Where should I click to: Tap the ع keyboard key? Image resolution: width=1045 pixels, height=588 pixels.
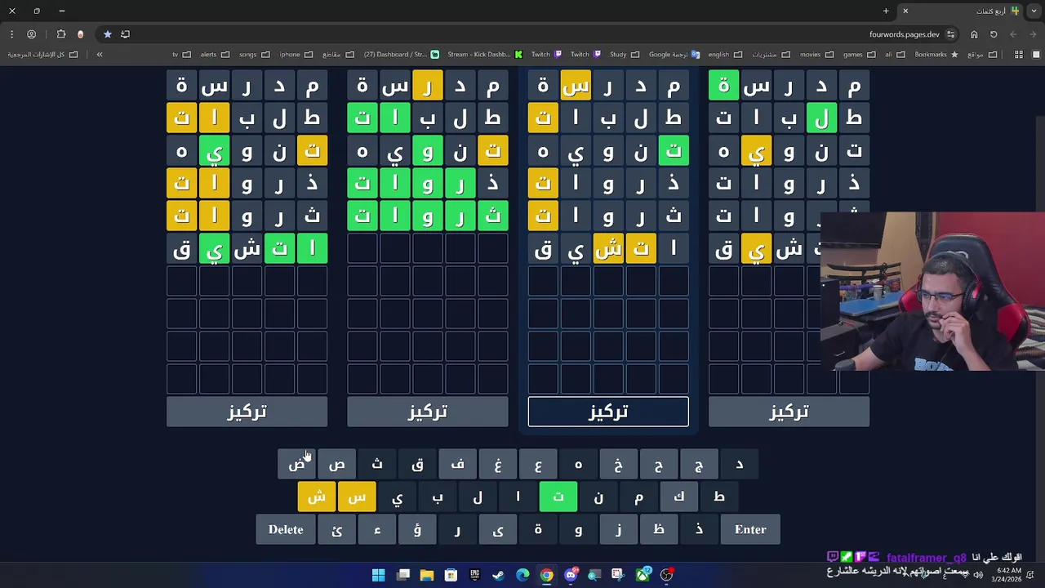point(538,465)
